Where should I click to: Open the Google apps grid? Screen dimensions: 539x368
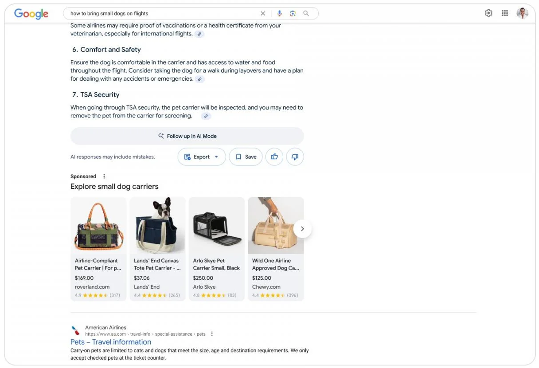(505, 13)
